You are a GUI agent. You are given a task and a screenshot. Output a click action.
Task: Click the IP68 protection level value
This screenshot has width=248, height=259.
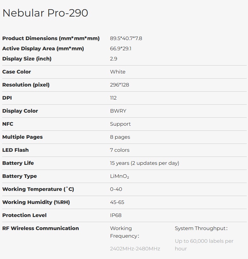coord(116,215)
